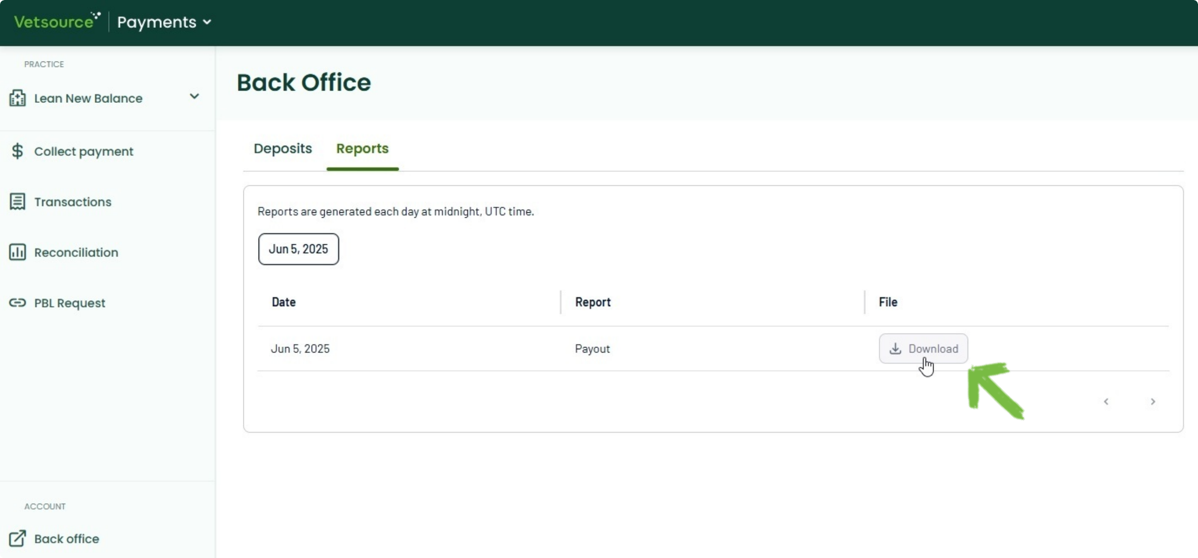Go to next page of reports
Image resolution: width=1198 pixels, height=558 pixels.
pos(1153,402)
